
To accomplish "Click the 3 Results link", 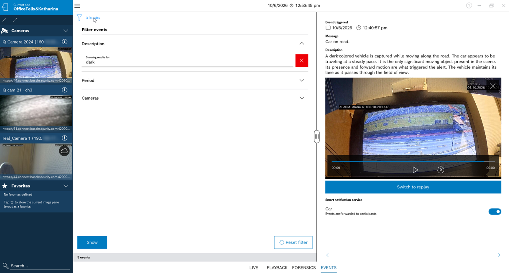I will tap(93, 18).
